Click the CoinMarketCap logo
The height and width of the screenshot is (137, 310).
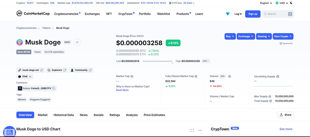[33, 13]
